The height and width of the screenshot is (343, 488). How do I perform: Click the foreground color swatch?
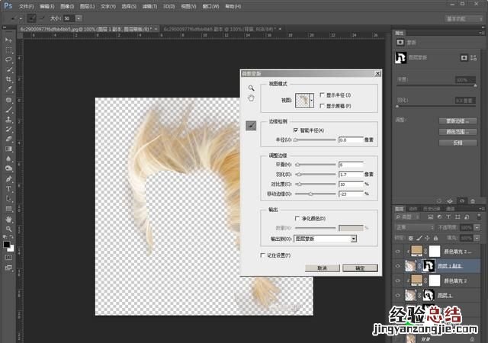tap(7, 245)
